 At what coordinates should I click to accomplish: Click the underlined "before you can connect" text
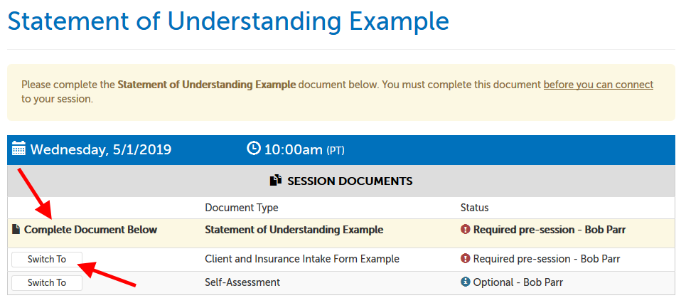click(598, 85)
